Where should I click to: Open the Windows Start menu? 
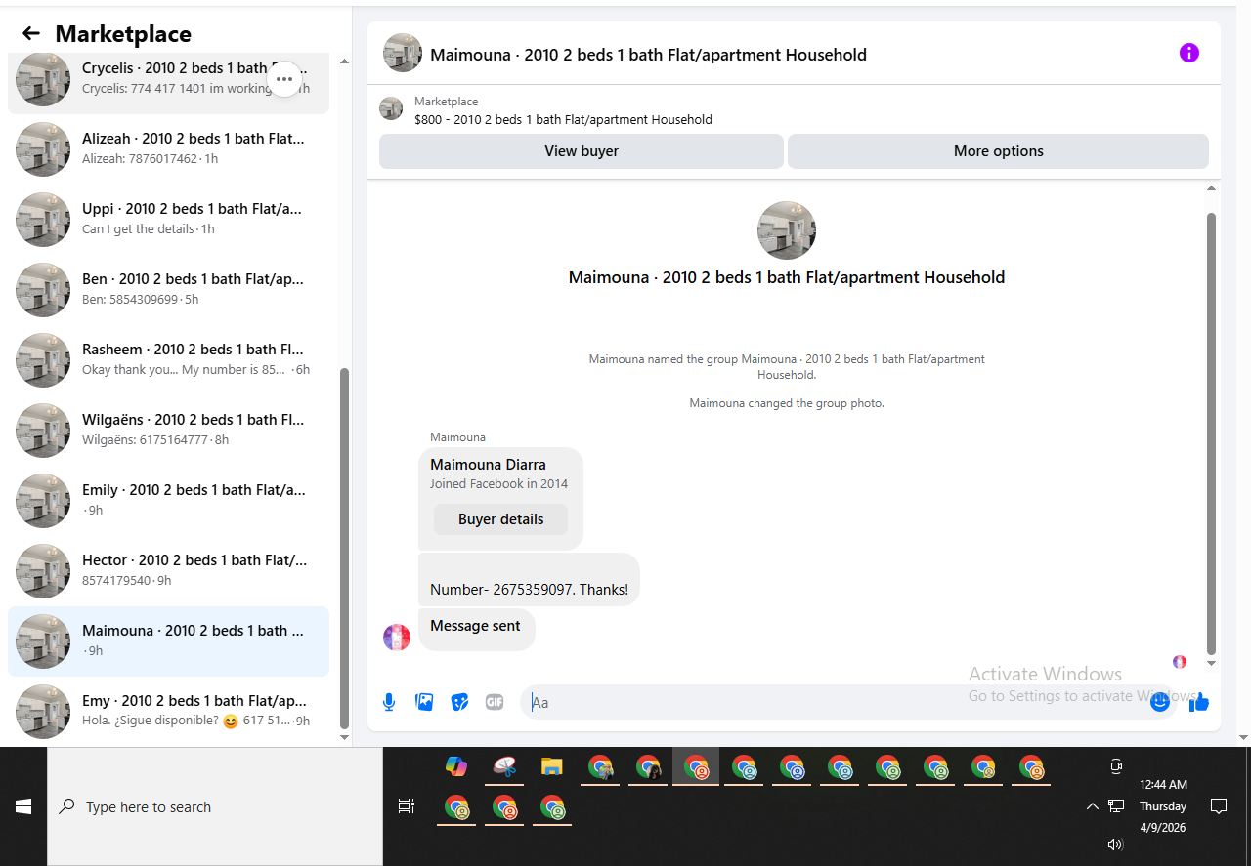(23, 806)
